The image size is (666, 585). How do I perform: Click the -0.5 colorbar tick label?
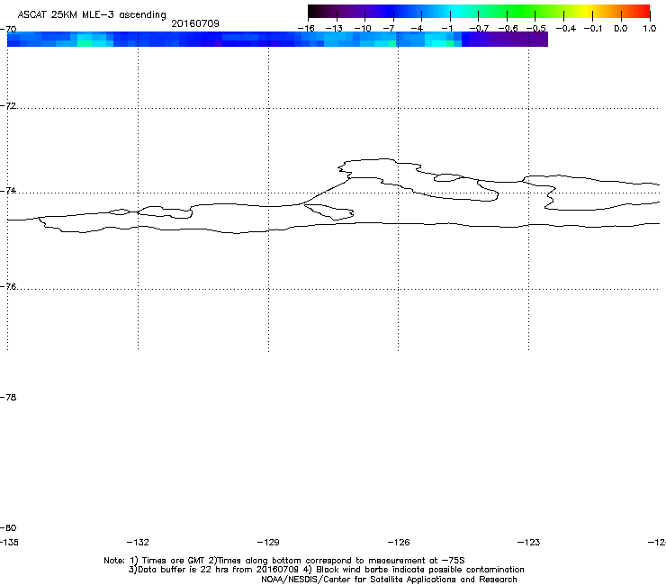(536, 29)
